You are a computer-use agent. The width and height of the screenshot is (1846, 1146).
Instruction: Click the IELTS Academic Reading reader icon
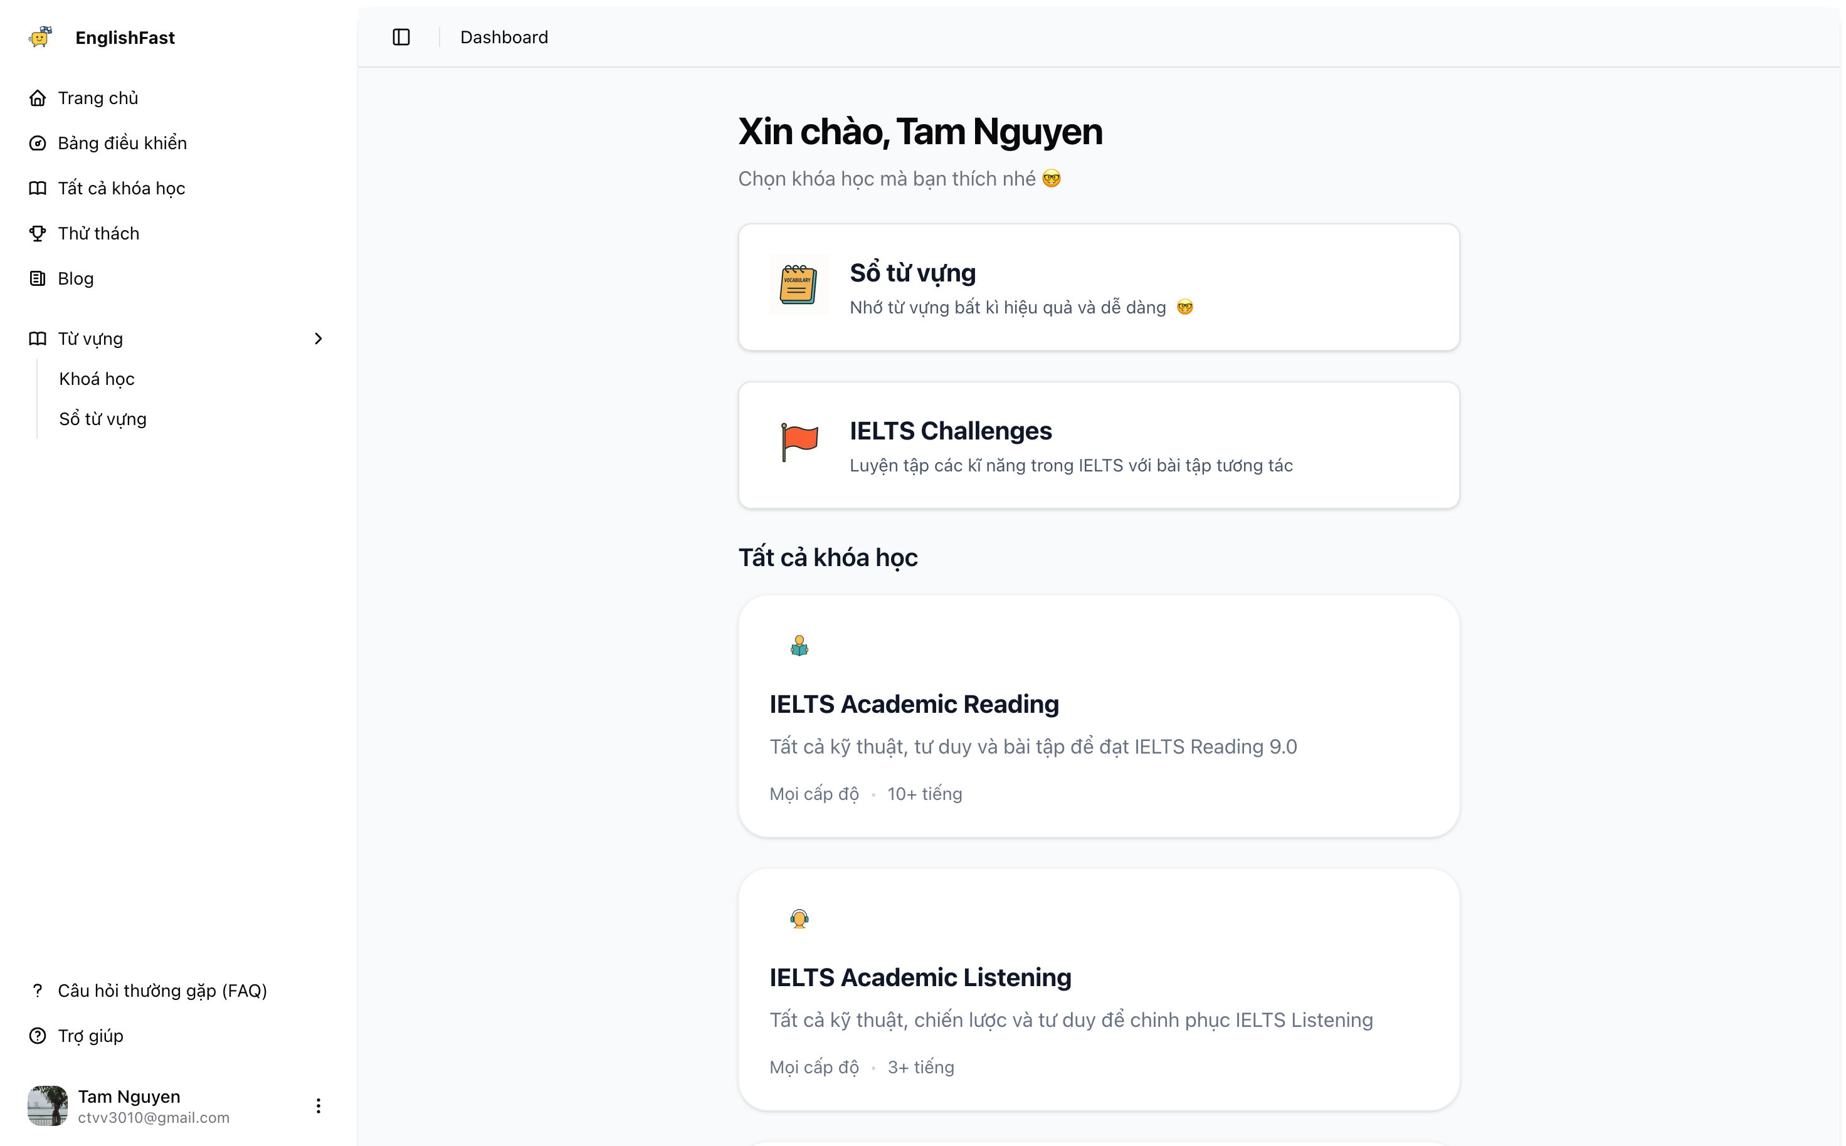click(799, 646)
